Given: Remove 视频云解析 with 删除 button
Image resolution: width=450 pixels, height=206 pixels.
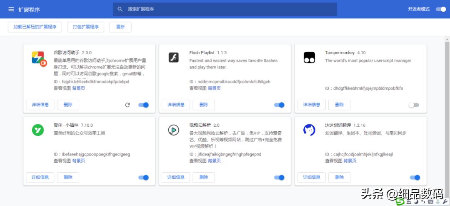Looking at the screenshot, I should click(204, 178).
